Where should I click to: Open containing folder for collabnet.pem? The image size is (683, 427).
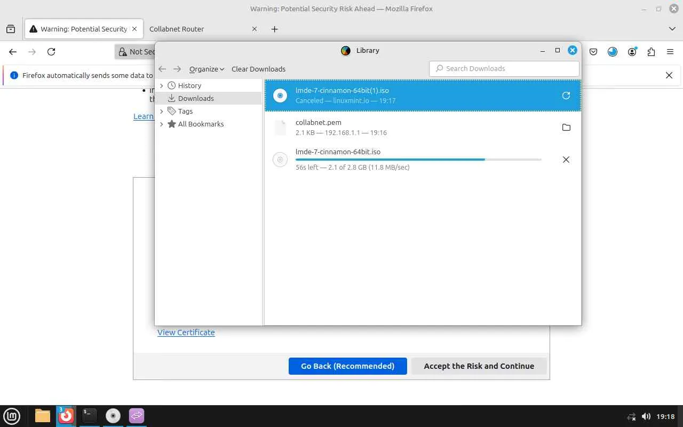tap(566, 128)
